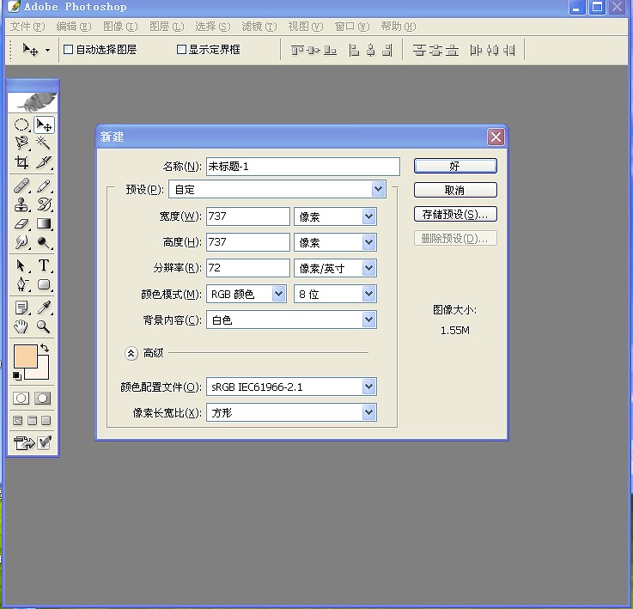Open the 滤镜(T) menu
This screenshot has height=609, width=633.
[259, 27]
